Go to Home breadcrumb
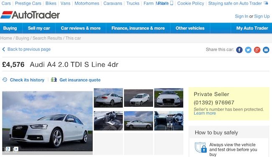Screen dimensions: 272x157 (6, 38)
